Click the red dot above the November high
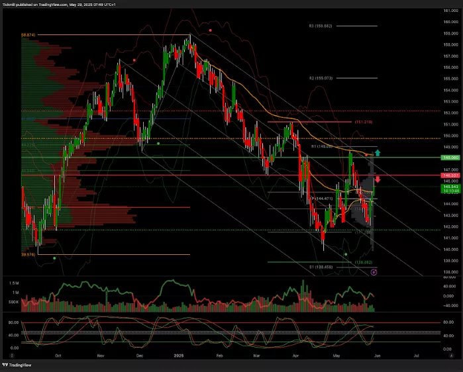This screenshot has width=463, height=372. coord(134,60)
